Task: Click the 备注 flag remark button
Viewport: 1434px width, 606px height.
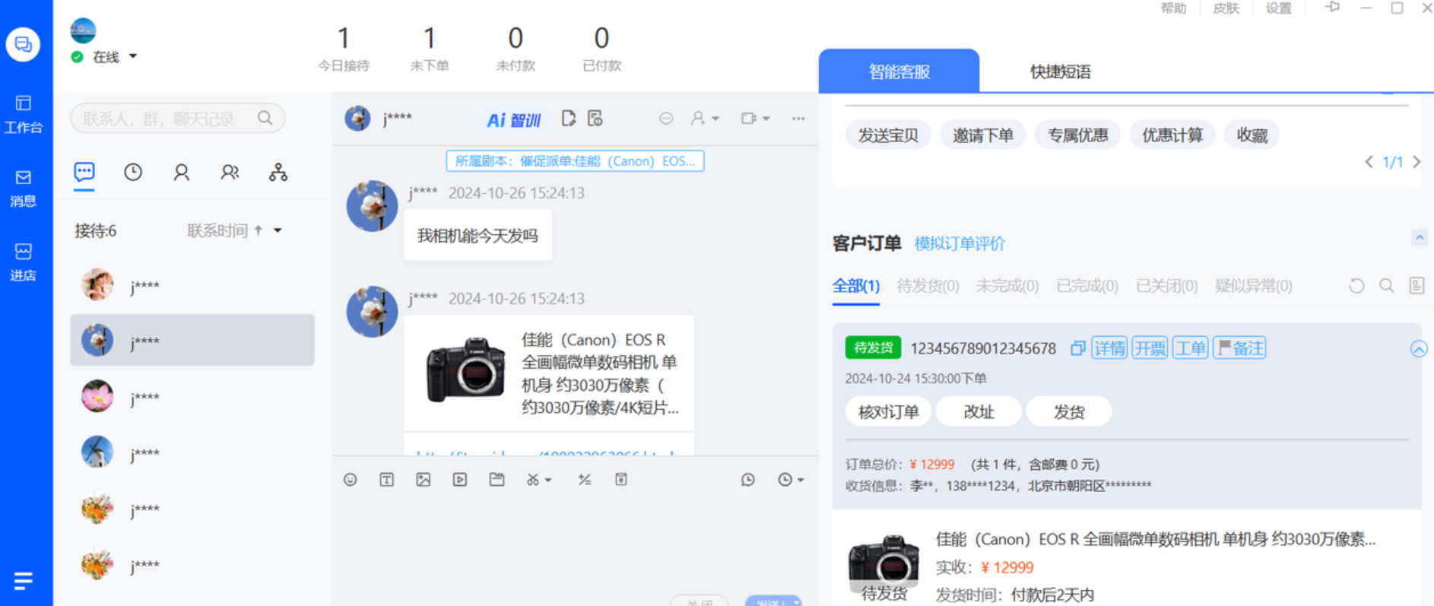Action: click(1239, 348)
